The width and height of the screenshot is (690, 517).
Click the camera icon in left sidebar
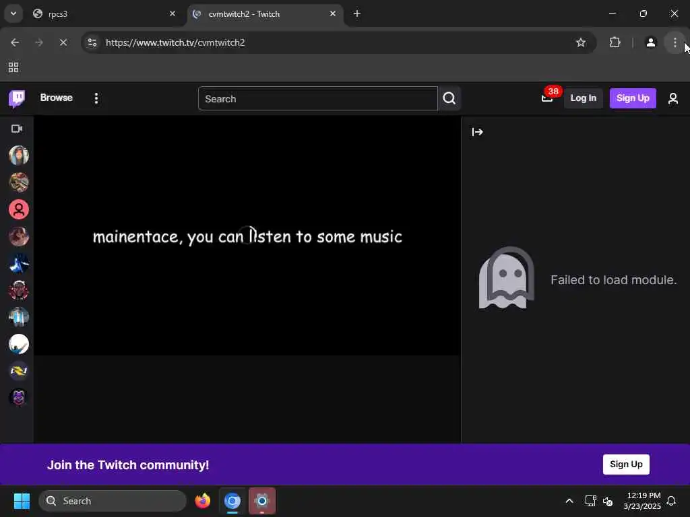[x=17, y=129]
